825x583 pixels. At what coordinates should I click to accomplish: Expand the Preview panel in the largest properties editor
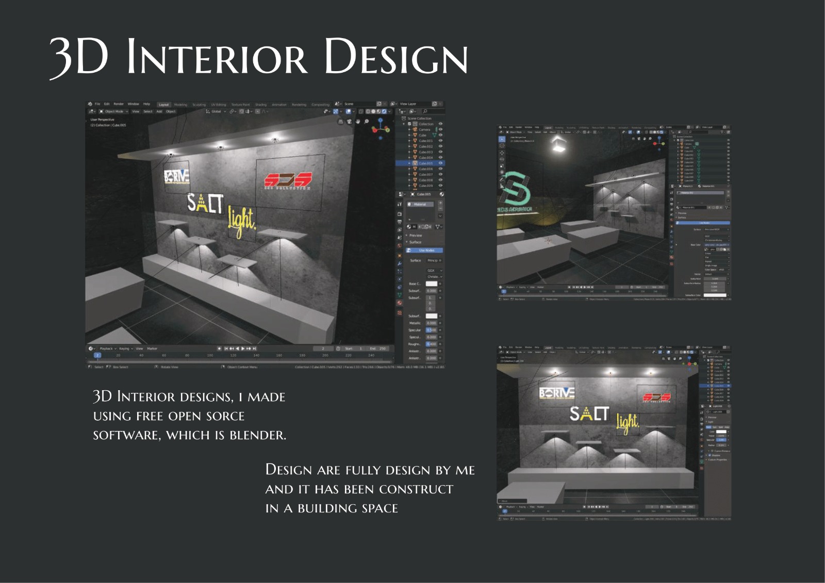coord(416,236)
